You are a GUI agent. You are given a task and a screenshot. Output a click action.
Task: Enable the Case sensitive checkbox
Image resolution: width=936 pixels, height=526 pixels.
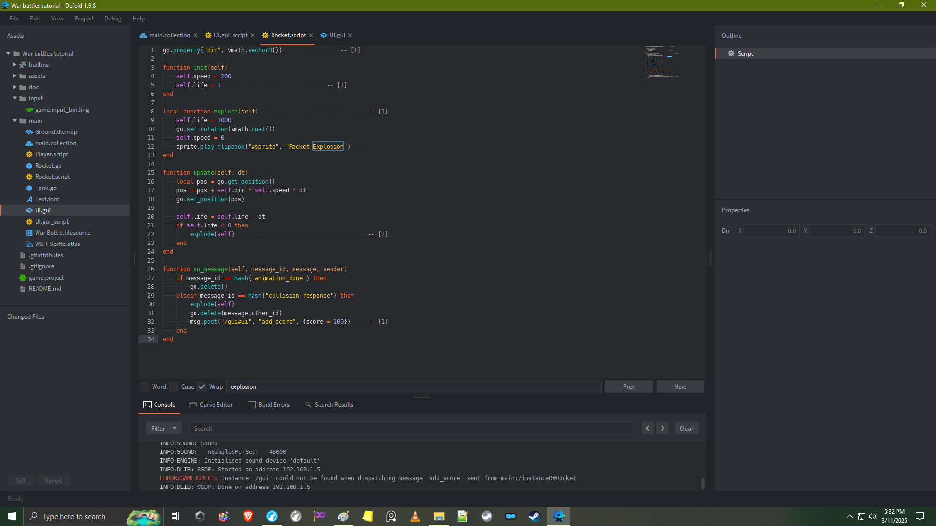(x=174, y=387)
